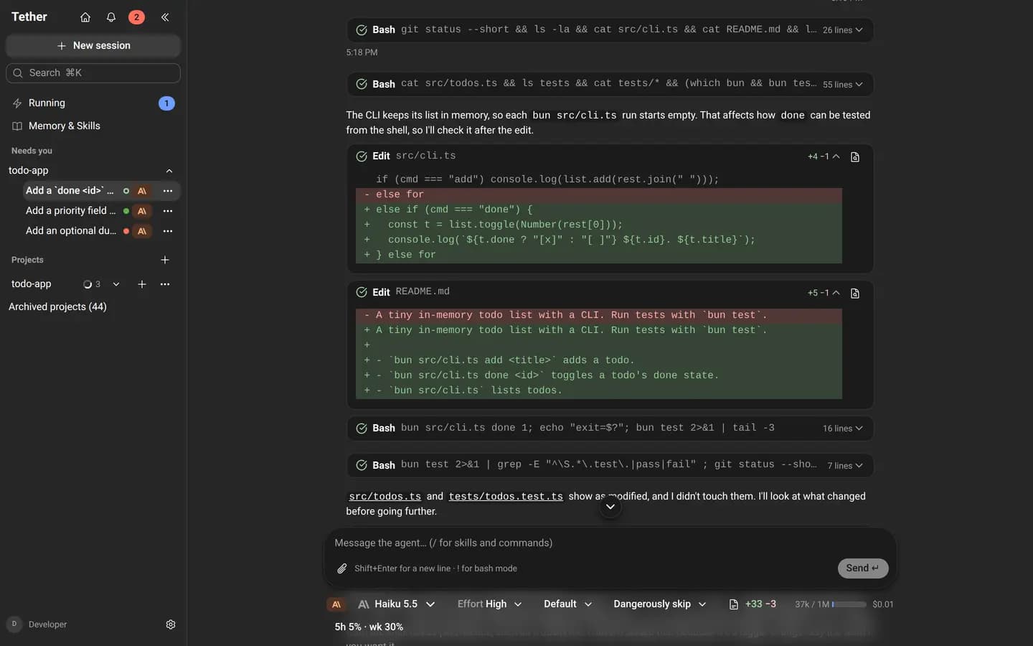Jump to bottom with down-arrow button
Screen dimensions: 1033x646
(610, 507)
